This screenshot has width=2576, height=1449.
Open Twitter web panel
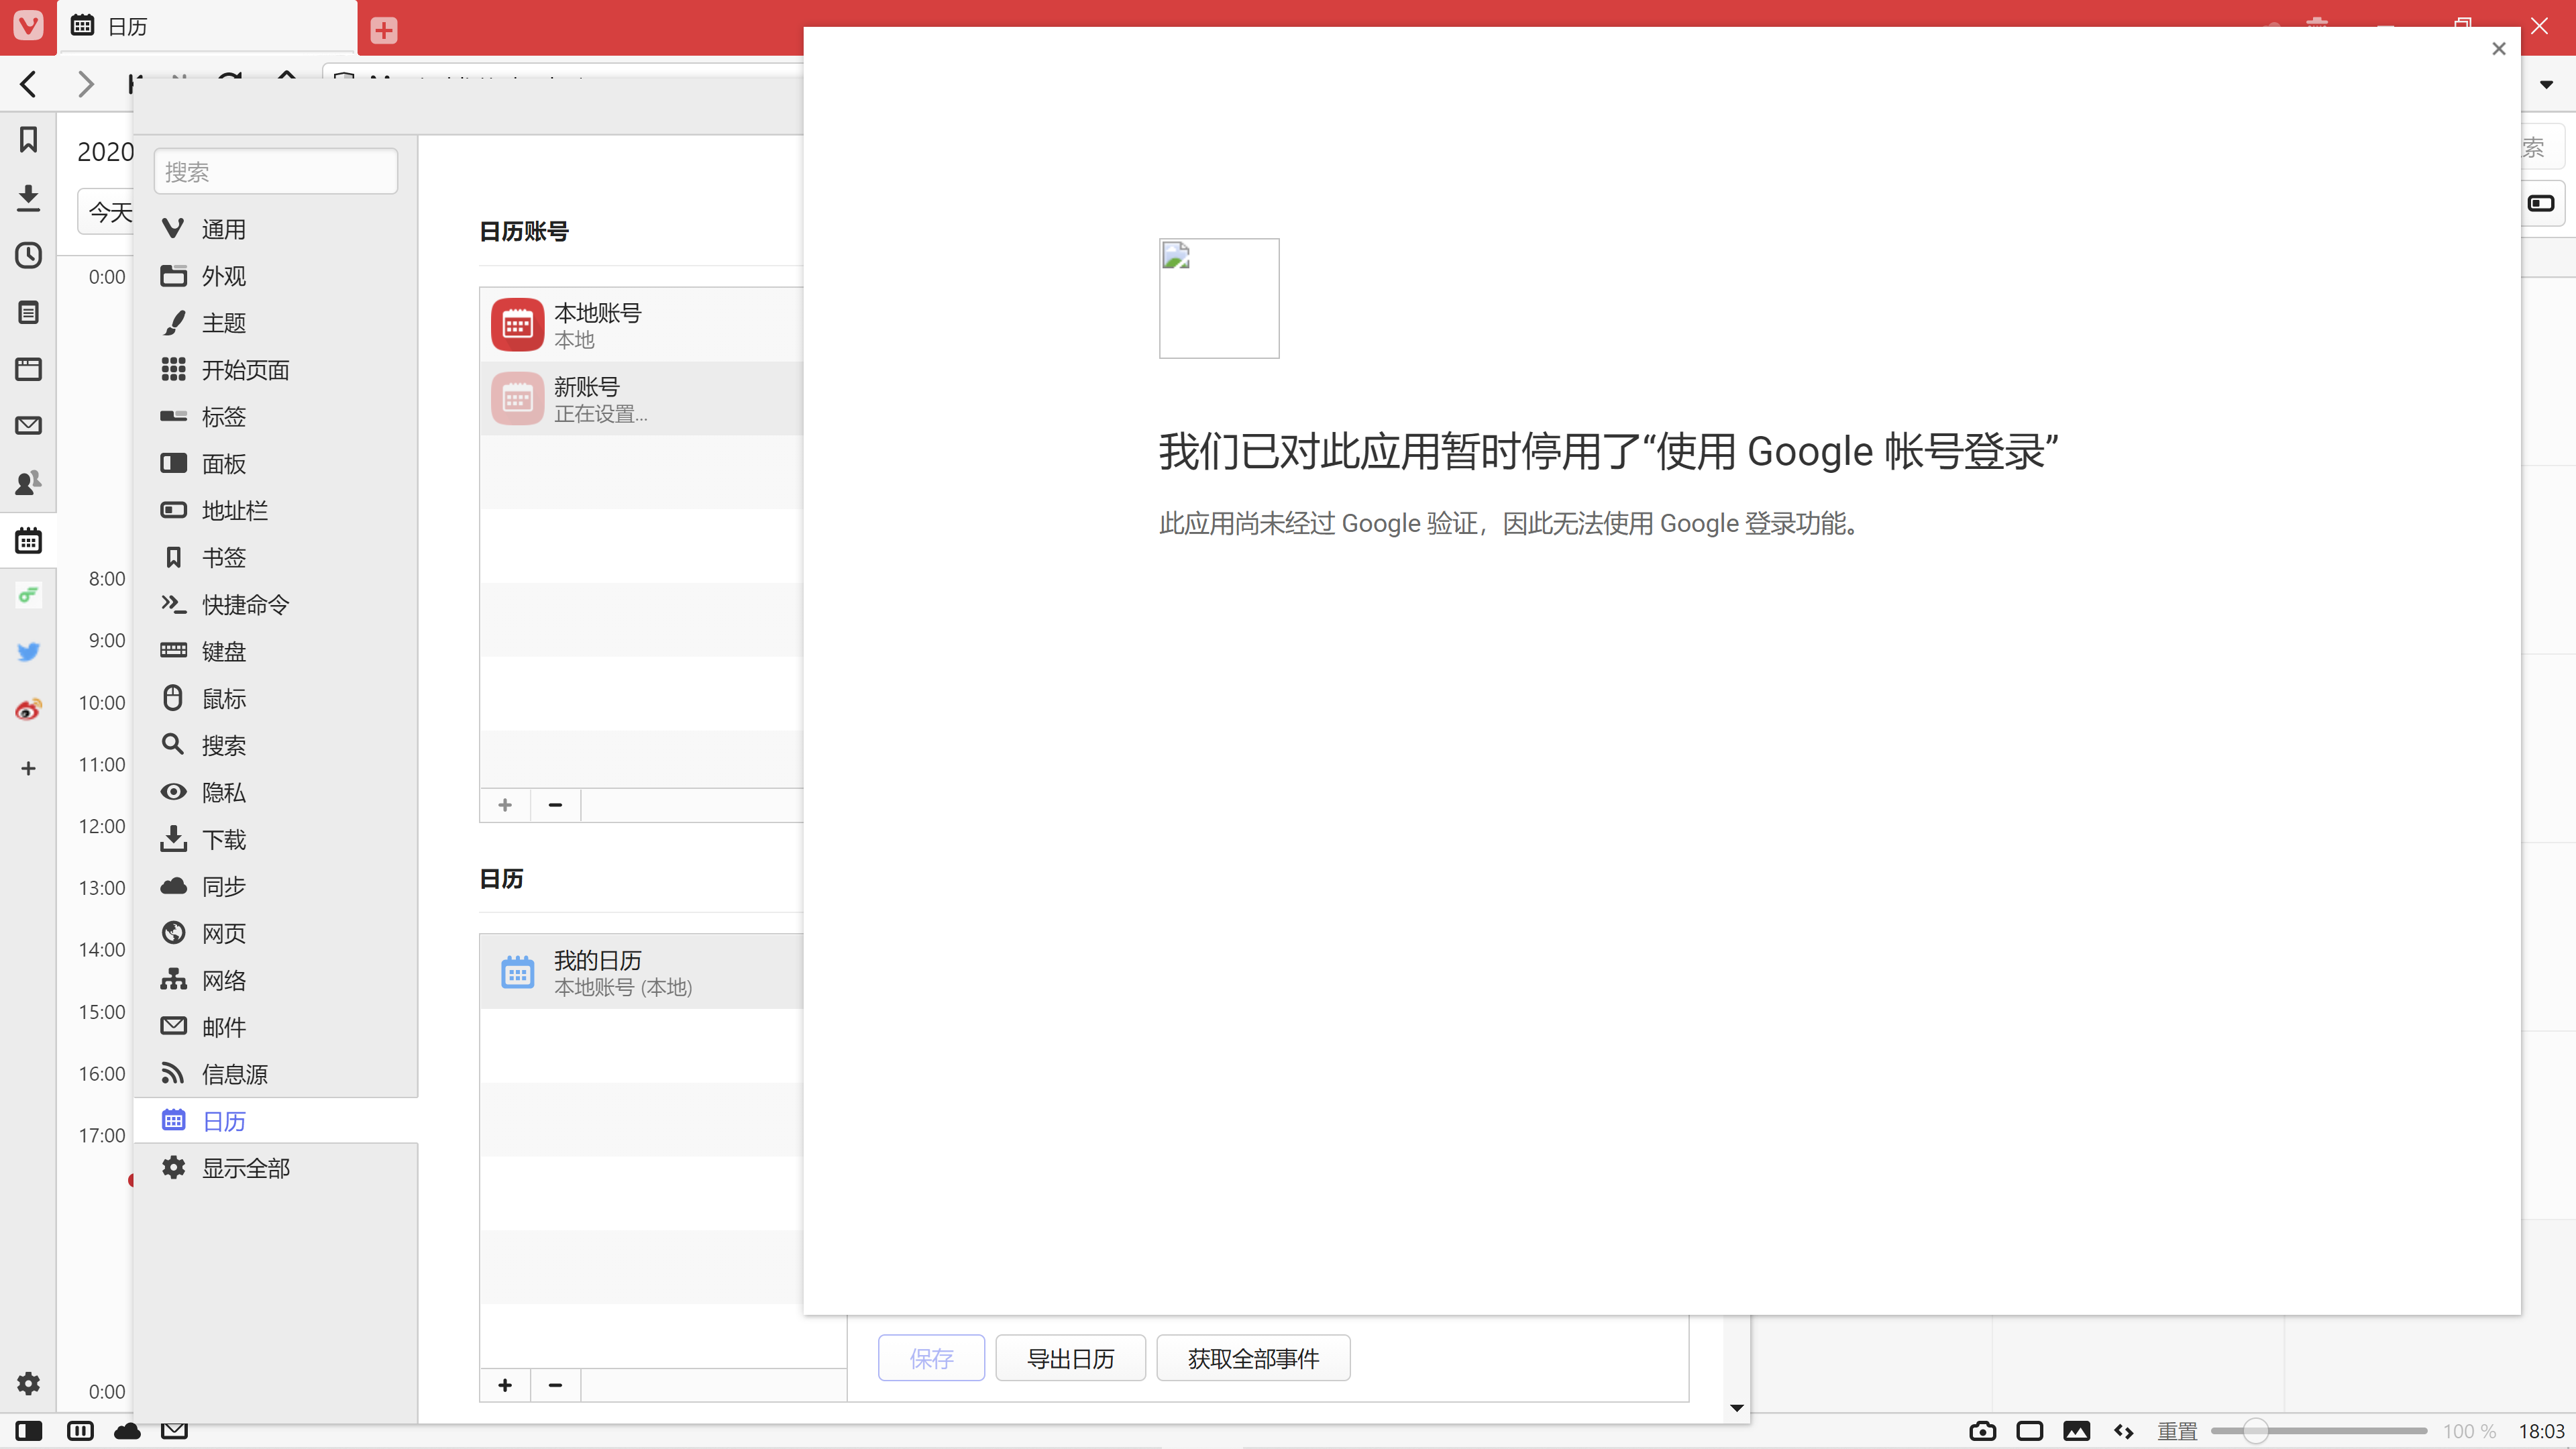[x=28, y=652]
